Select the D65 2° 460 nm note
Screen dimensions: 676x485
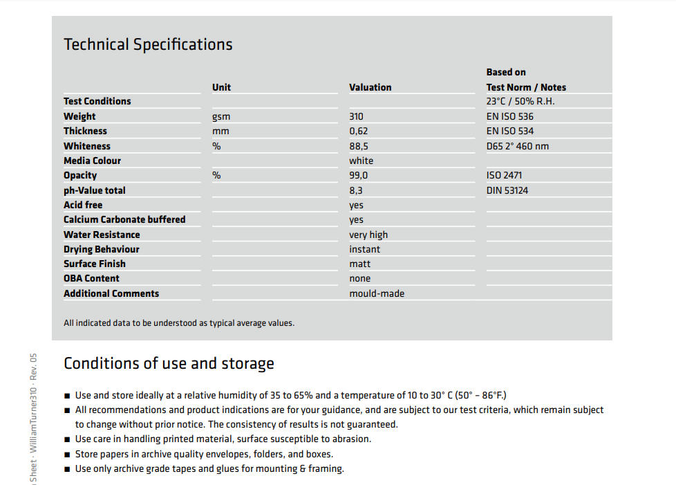(x=517, y=146)
